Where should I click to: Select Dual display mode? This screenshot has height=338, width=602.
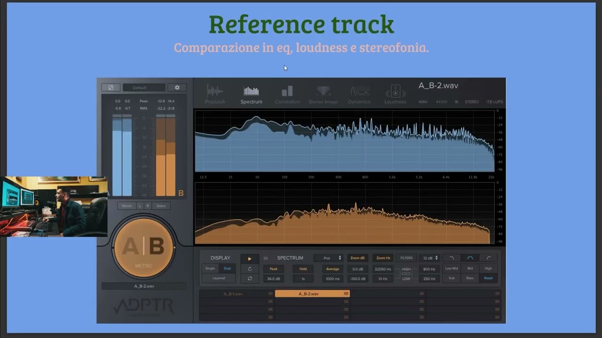click(227, 269)
